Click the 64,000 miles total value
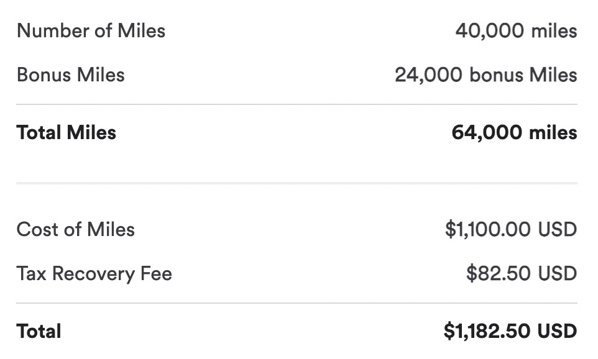The height and width of the screenshot is (359, 598). click(514, 132)
